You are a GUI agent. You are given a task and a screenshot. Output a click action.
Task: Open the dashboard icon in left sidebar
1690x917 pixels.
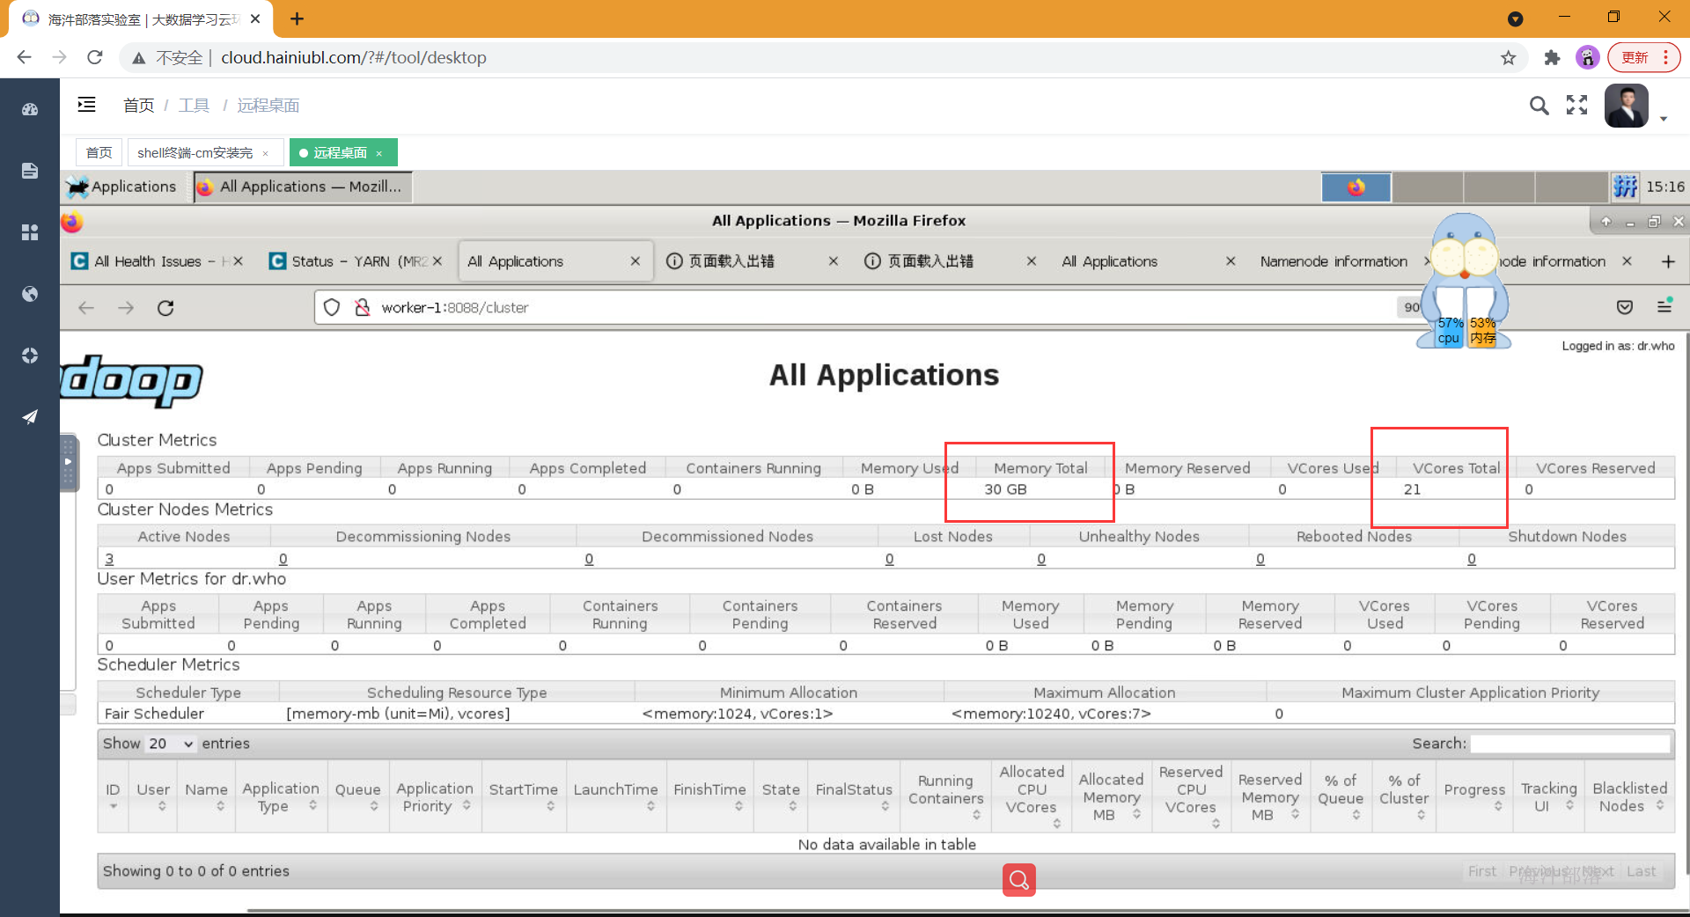[30, 110]
